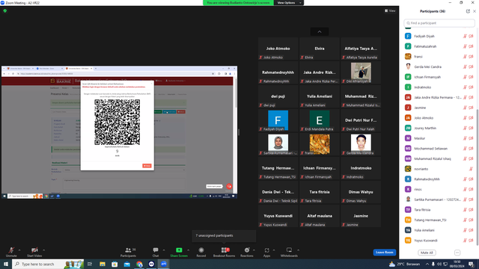Click novrianto's muted mic icon in list

tap(471, 169)
